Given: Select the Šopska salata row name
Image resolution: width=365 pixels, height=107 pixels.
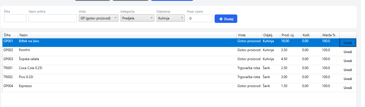Looking at the screenshot, I should click(x=29, y=59).
